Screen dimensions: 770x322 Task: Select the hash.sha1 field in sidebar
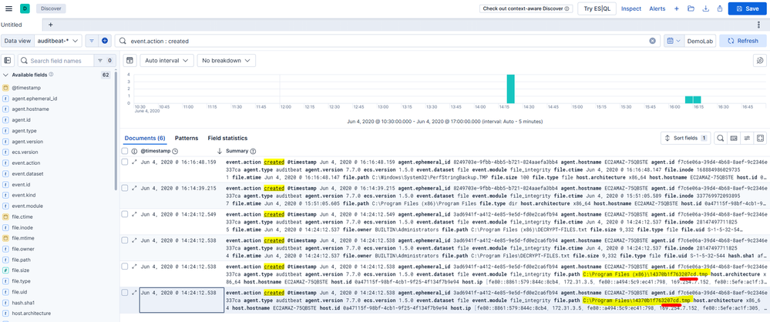click(23, 303)
